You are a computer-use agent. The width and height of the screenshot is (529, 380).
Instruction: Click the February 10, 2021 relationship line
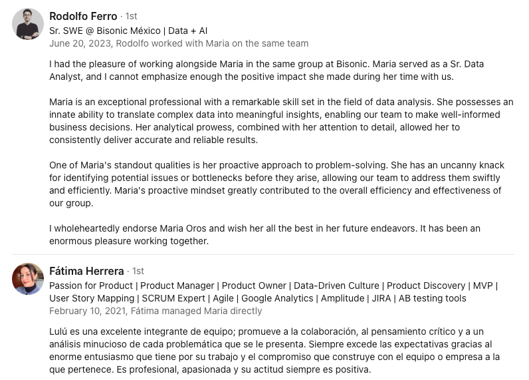coord(156,311)
